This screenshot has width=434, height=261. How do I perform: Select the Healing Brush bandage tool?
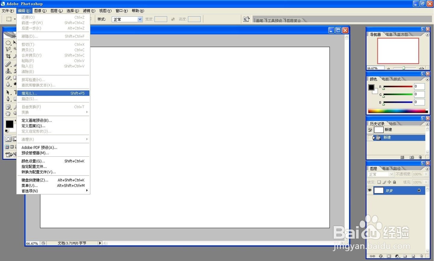pos(8,64)
